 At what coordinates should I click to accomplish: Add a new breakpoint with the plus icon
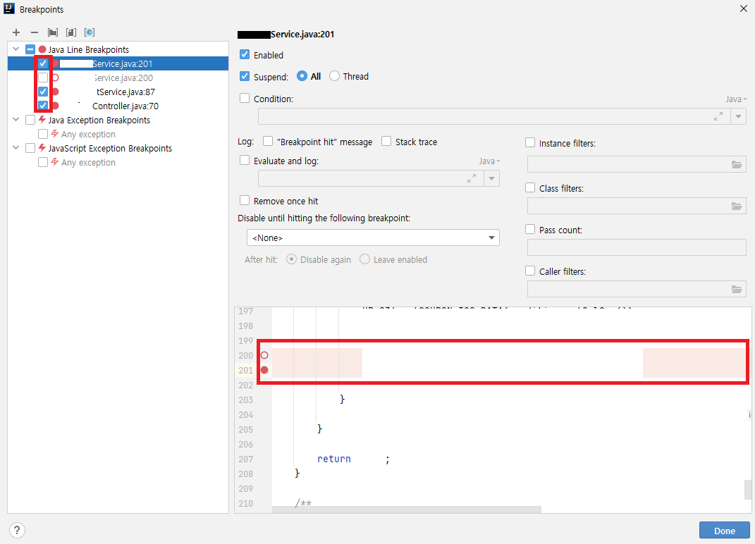tap(16, 32)
